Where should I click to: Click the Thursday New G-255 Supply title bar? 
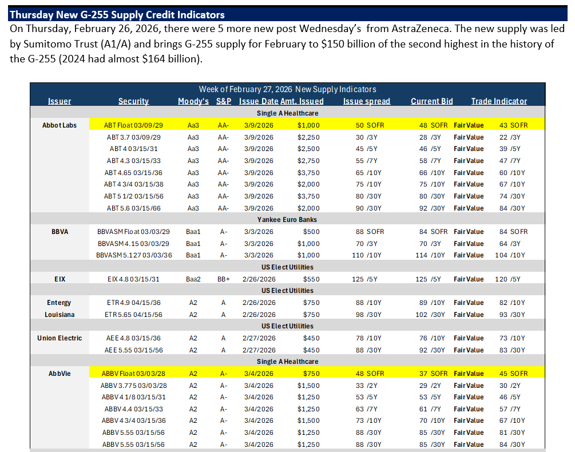click(x=287, y=15)
